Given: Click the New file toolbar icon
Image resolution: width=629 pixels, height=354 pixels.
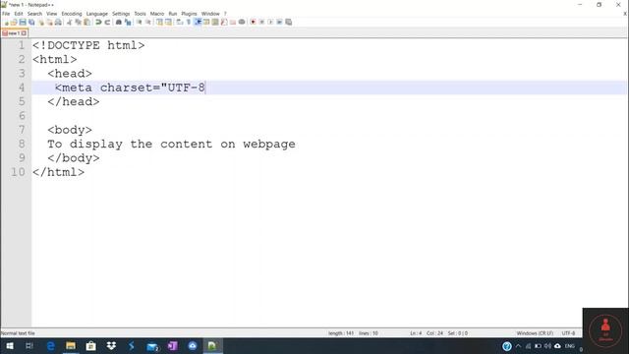Looking at the screenshot, I should click(6, 22).
